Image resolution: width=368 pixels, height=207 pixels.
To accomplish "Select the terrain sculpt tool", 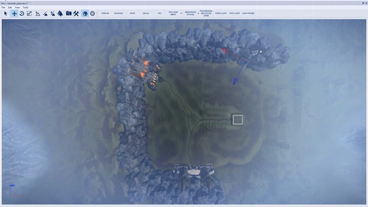I will point(37,14).
